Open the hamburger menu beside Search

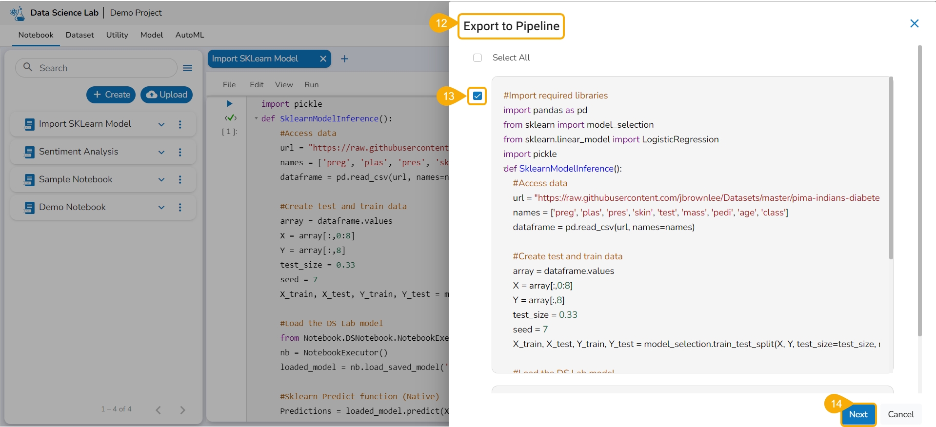pyautogui.click(x=187, y=68)
